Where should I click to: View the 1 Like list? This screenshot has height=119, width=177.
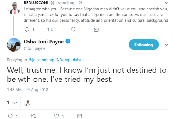12,102
